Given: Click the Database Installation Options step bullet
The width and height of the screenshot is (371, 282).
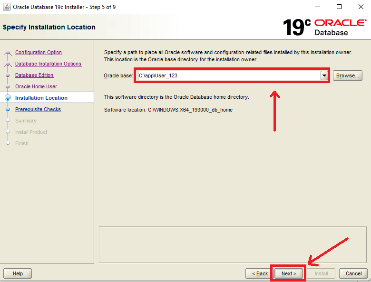Looking at the screenshot, I should click(x=8, y=64).
